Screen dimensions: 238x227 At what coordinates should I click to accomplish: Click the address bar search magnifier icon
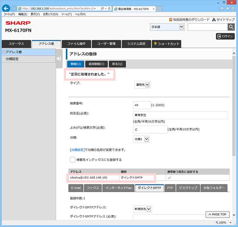coord(102,8)
